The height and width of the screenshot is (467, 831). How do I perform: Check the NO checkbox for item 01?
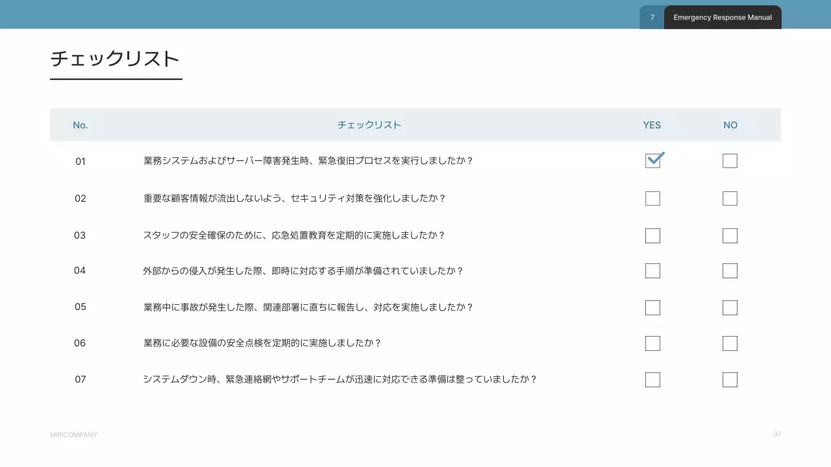point(730,161)
